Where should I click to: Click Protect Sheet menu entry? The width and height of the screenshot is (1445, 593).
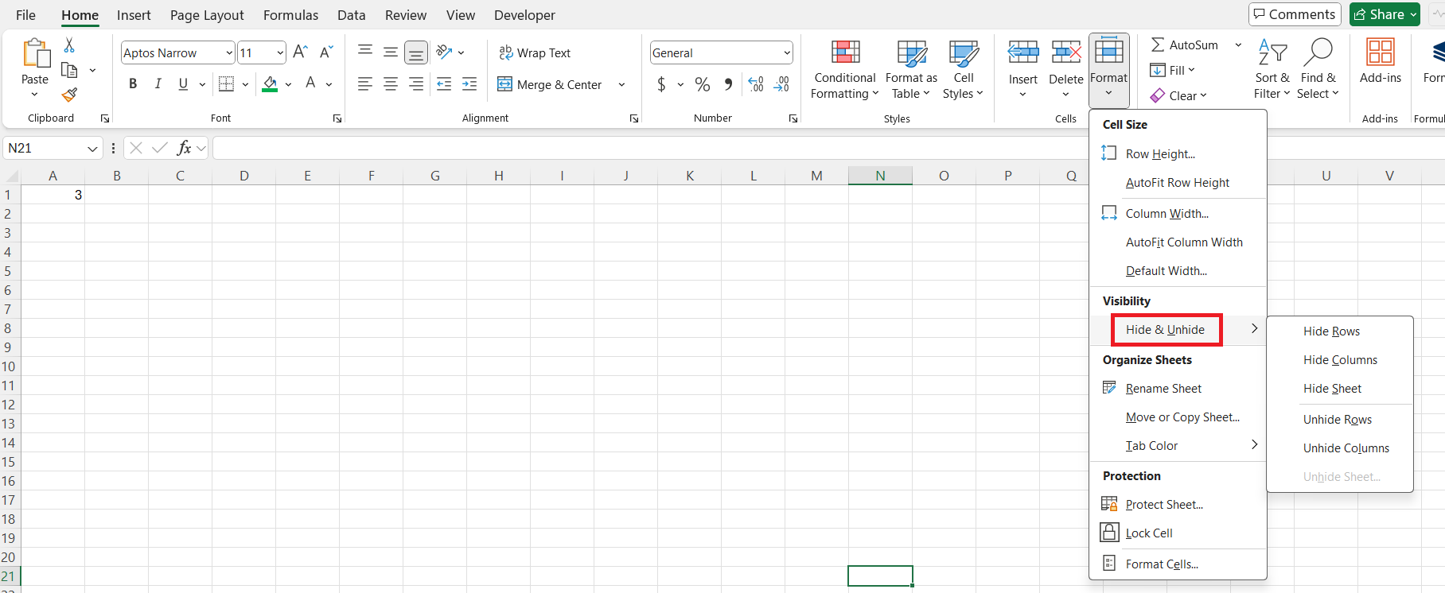[1178, 505]
